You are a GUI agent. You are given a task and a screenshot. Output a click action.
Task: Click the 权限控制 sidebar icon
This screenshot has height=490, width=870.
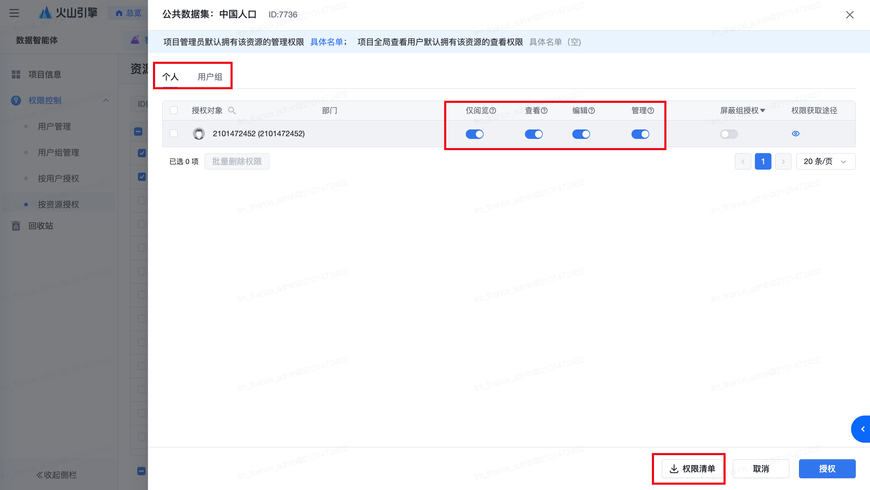(x=16, y=100)
